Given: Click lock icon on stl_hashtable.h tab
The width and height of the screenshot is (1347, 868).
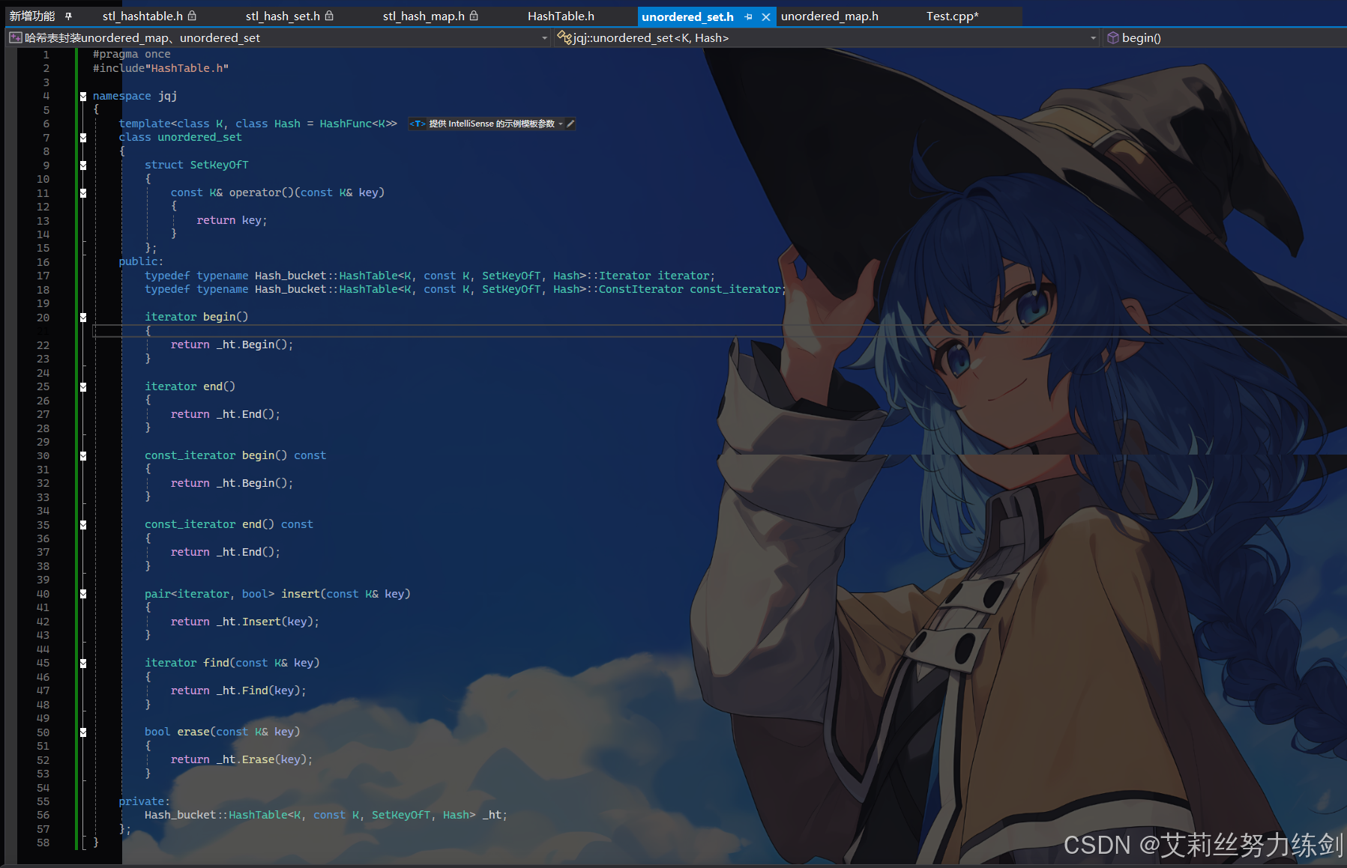Looking at the screenshot, I should pos(192,15).
